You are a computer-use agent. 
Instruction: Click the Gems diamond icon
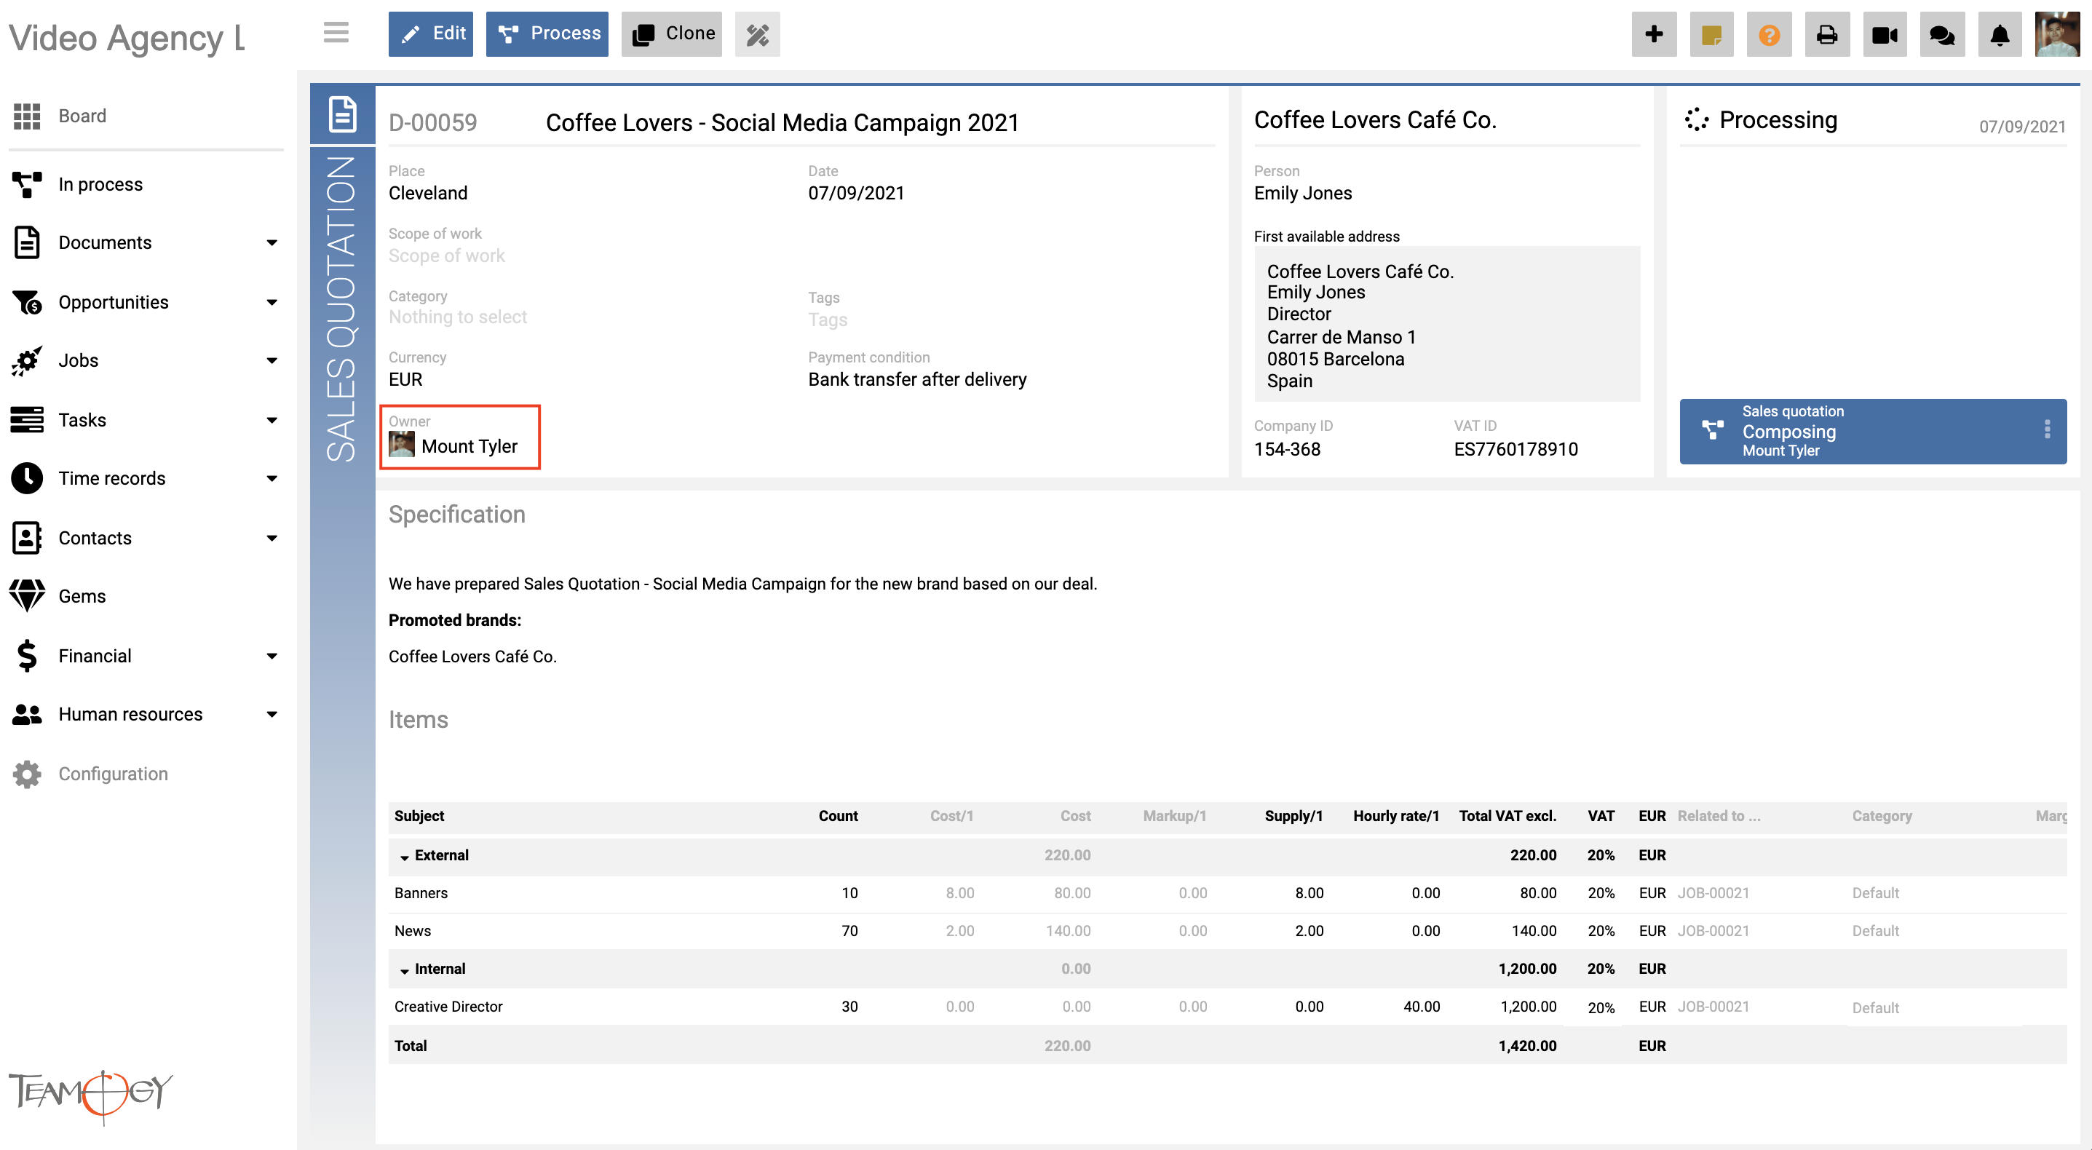click(x=27, y=596)
